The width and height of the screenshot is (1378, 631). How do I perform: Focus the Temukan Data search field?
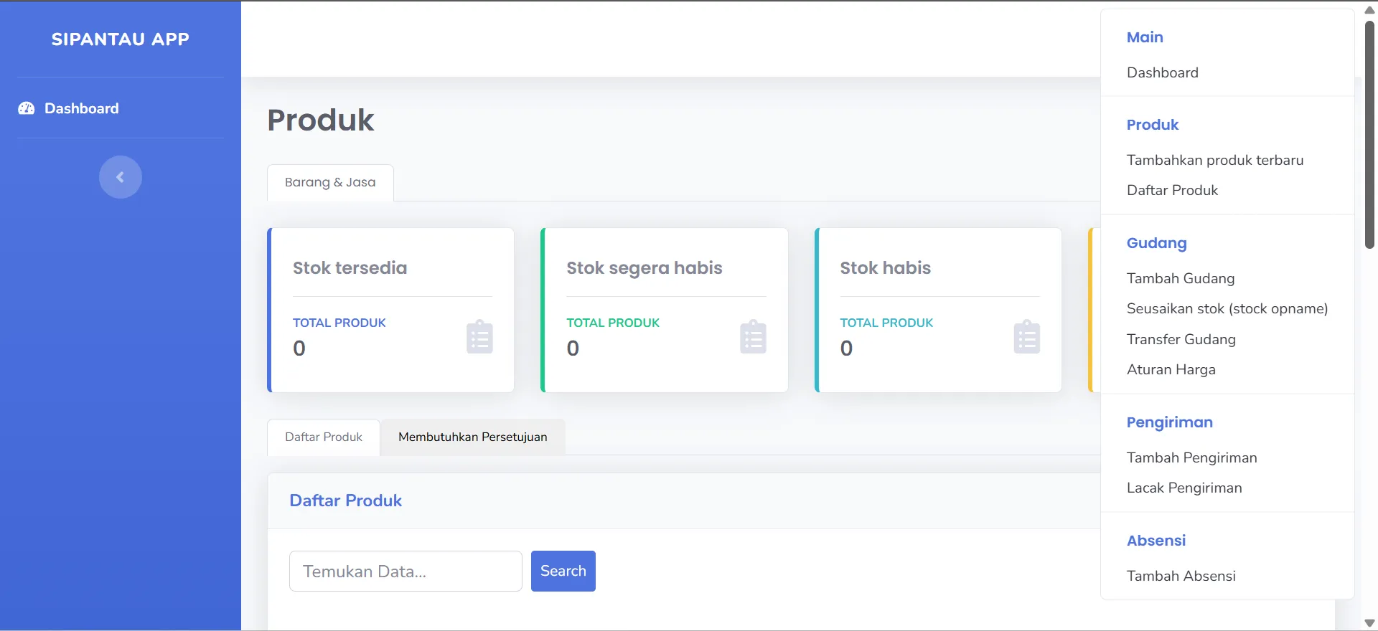(x=406, y=571)
